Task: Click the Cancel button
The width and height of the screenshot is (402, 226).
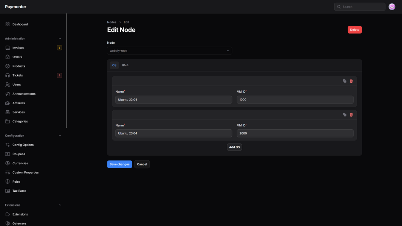Action: pyautogui.click(x=142, y=164)
